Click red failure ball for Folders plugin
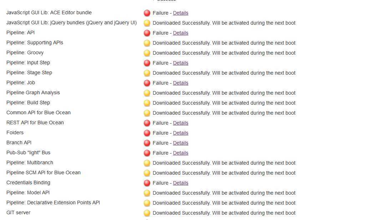 [x=147, y=133]
